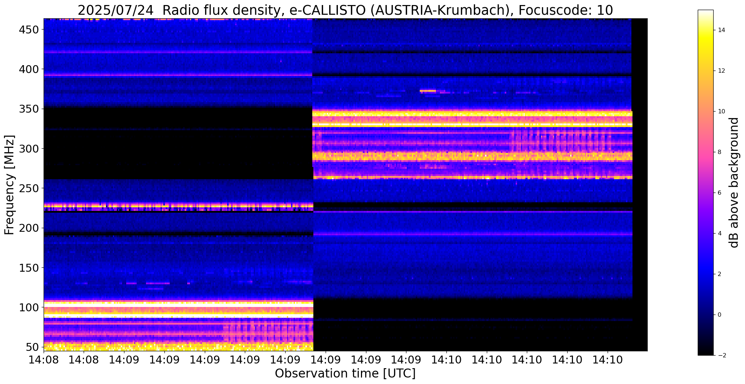Select the "Frequency [MHz]" y-axis label

(x=9, y=185)
